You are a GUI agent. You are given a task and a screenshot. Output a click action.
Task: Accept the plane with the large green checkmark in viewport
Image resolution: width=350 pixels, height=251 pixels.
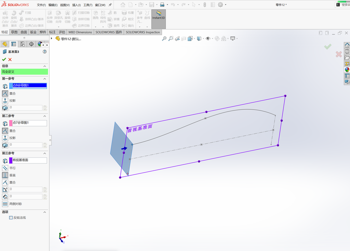tap(328, 47)
